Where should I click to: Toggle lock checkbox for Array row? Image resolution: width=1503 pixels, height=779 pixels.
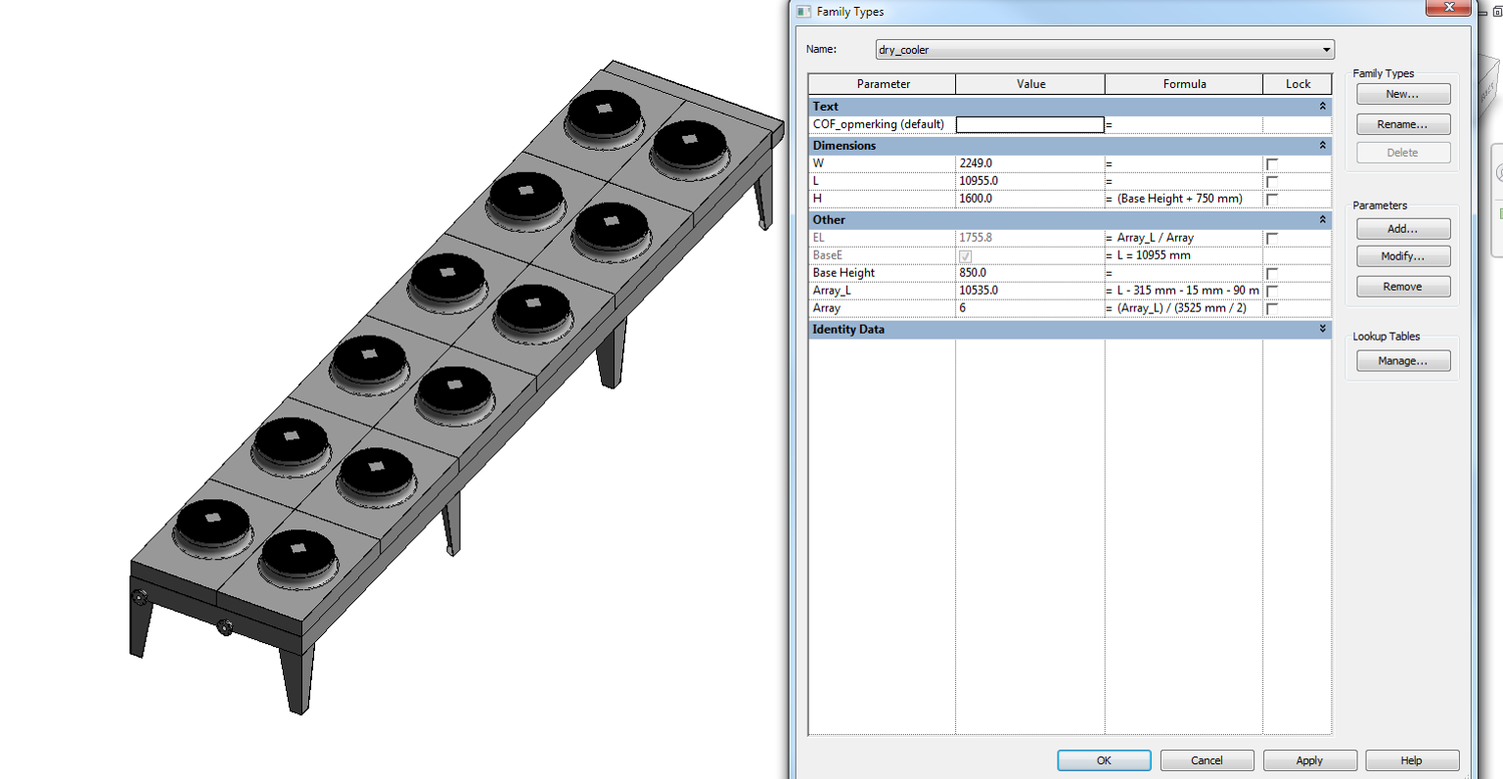[x=1272, y=309]
